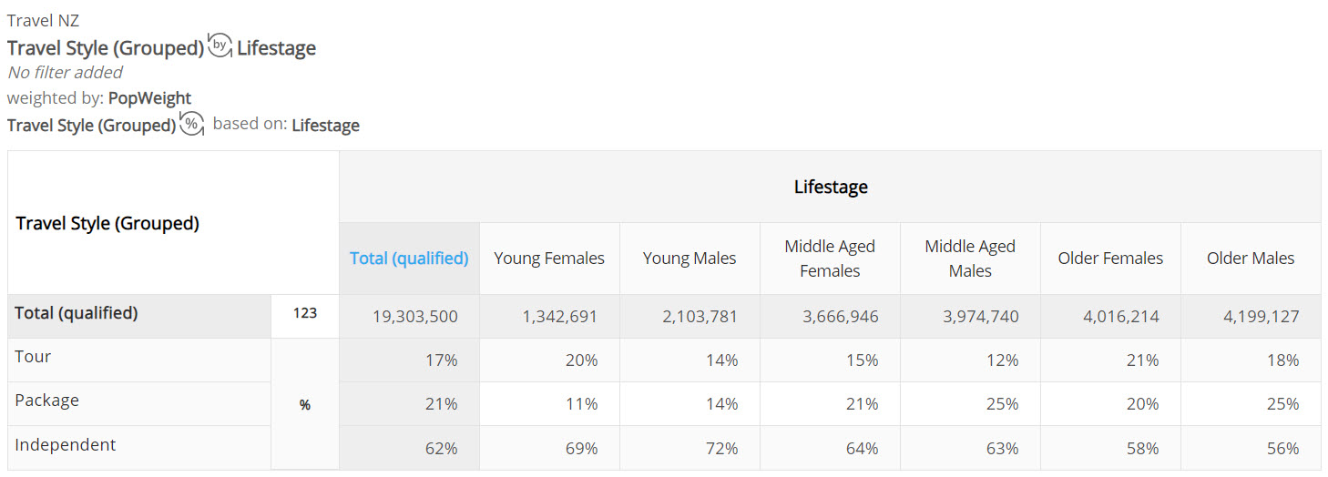Select the Older Females column header
1328x477 pixels.
(1110, 259)
